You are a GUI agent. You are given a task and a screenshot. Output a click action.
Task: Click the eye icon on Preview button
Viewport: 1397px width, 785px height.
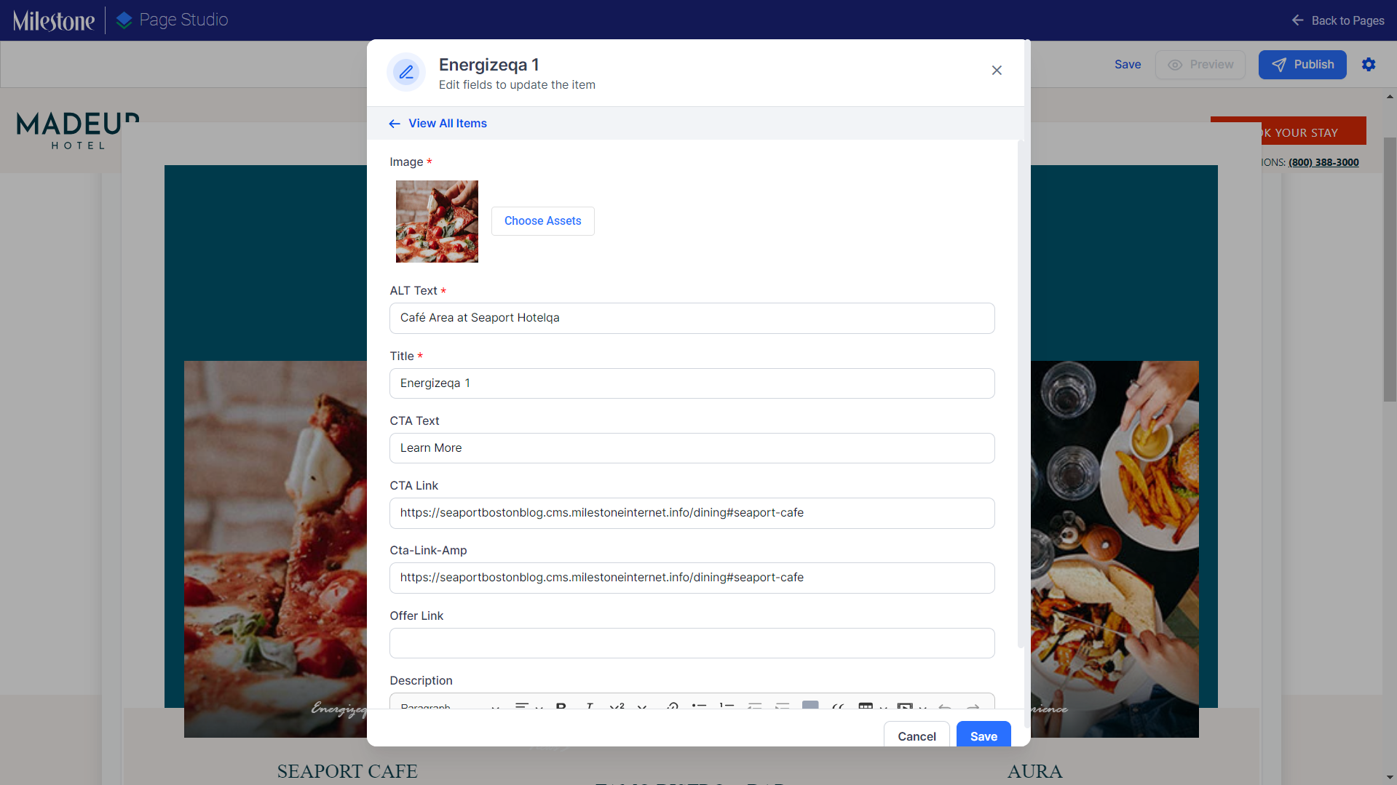click(x=1175, y=65)
